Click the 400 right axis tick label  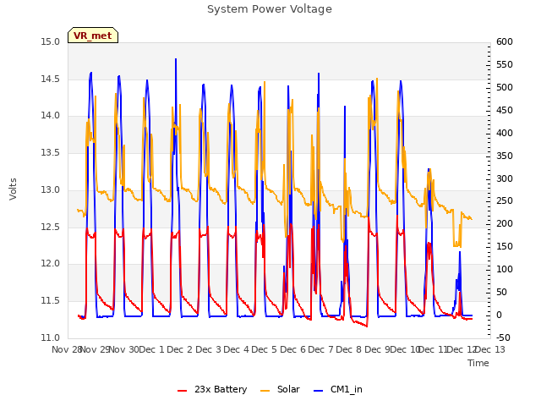tap(505, 134)
